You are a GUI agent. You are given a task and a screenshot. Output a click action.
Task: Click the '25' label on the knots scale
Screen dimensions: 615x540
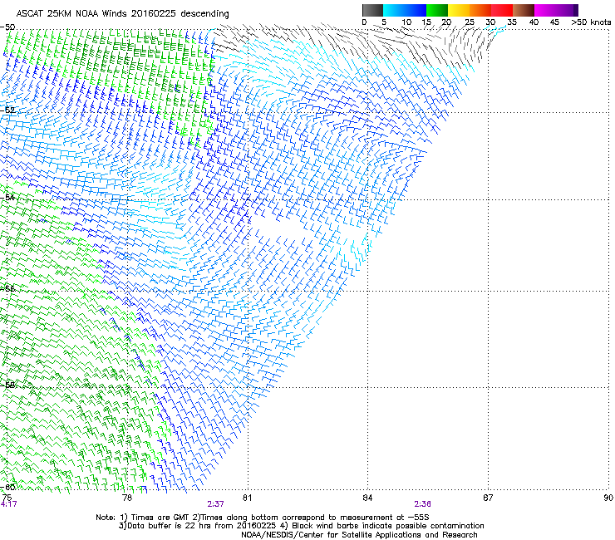pyautogui.click(x=470, y=22)
